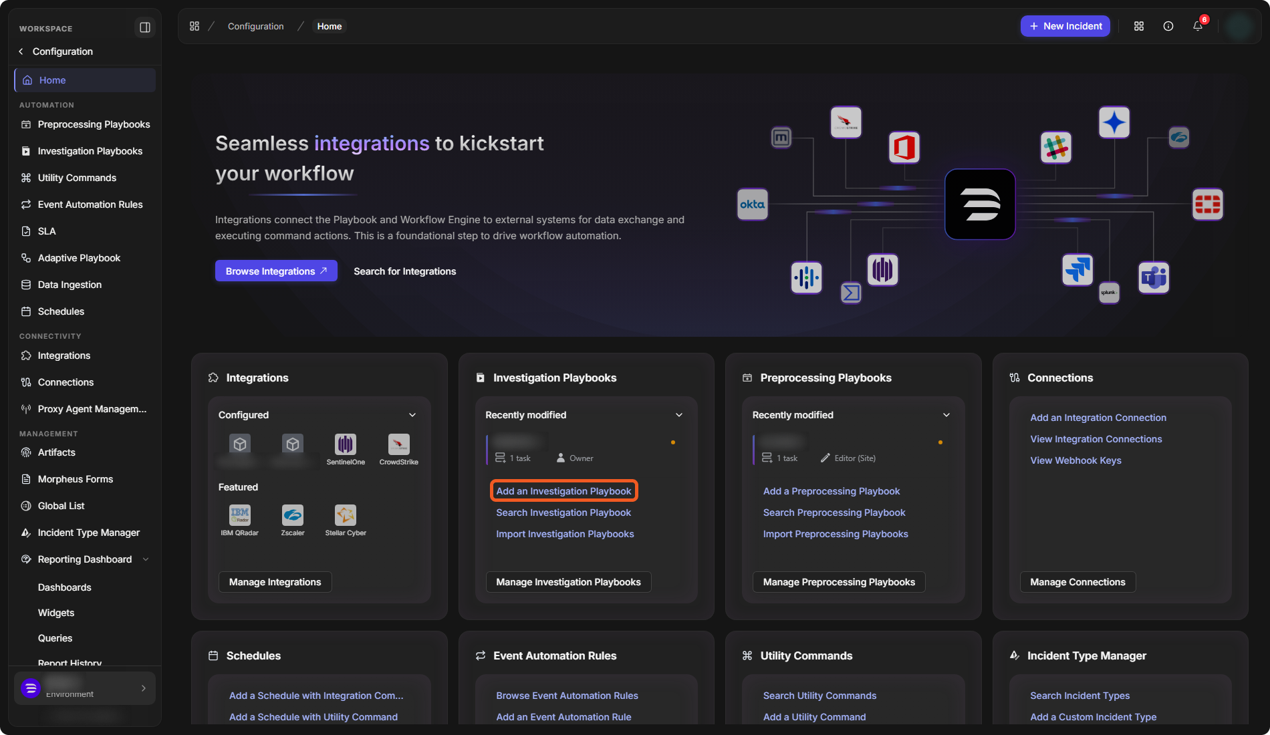The width and height of the screenshot is (1270, 735).
Task: Click the Add an Investigation Playbook link
Action: click(563, 491)
